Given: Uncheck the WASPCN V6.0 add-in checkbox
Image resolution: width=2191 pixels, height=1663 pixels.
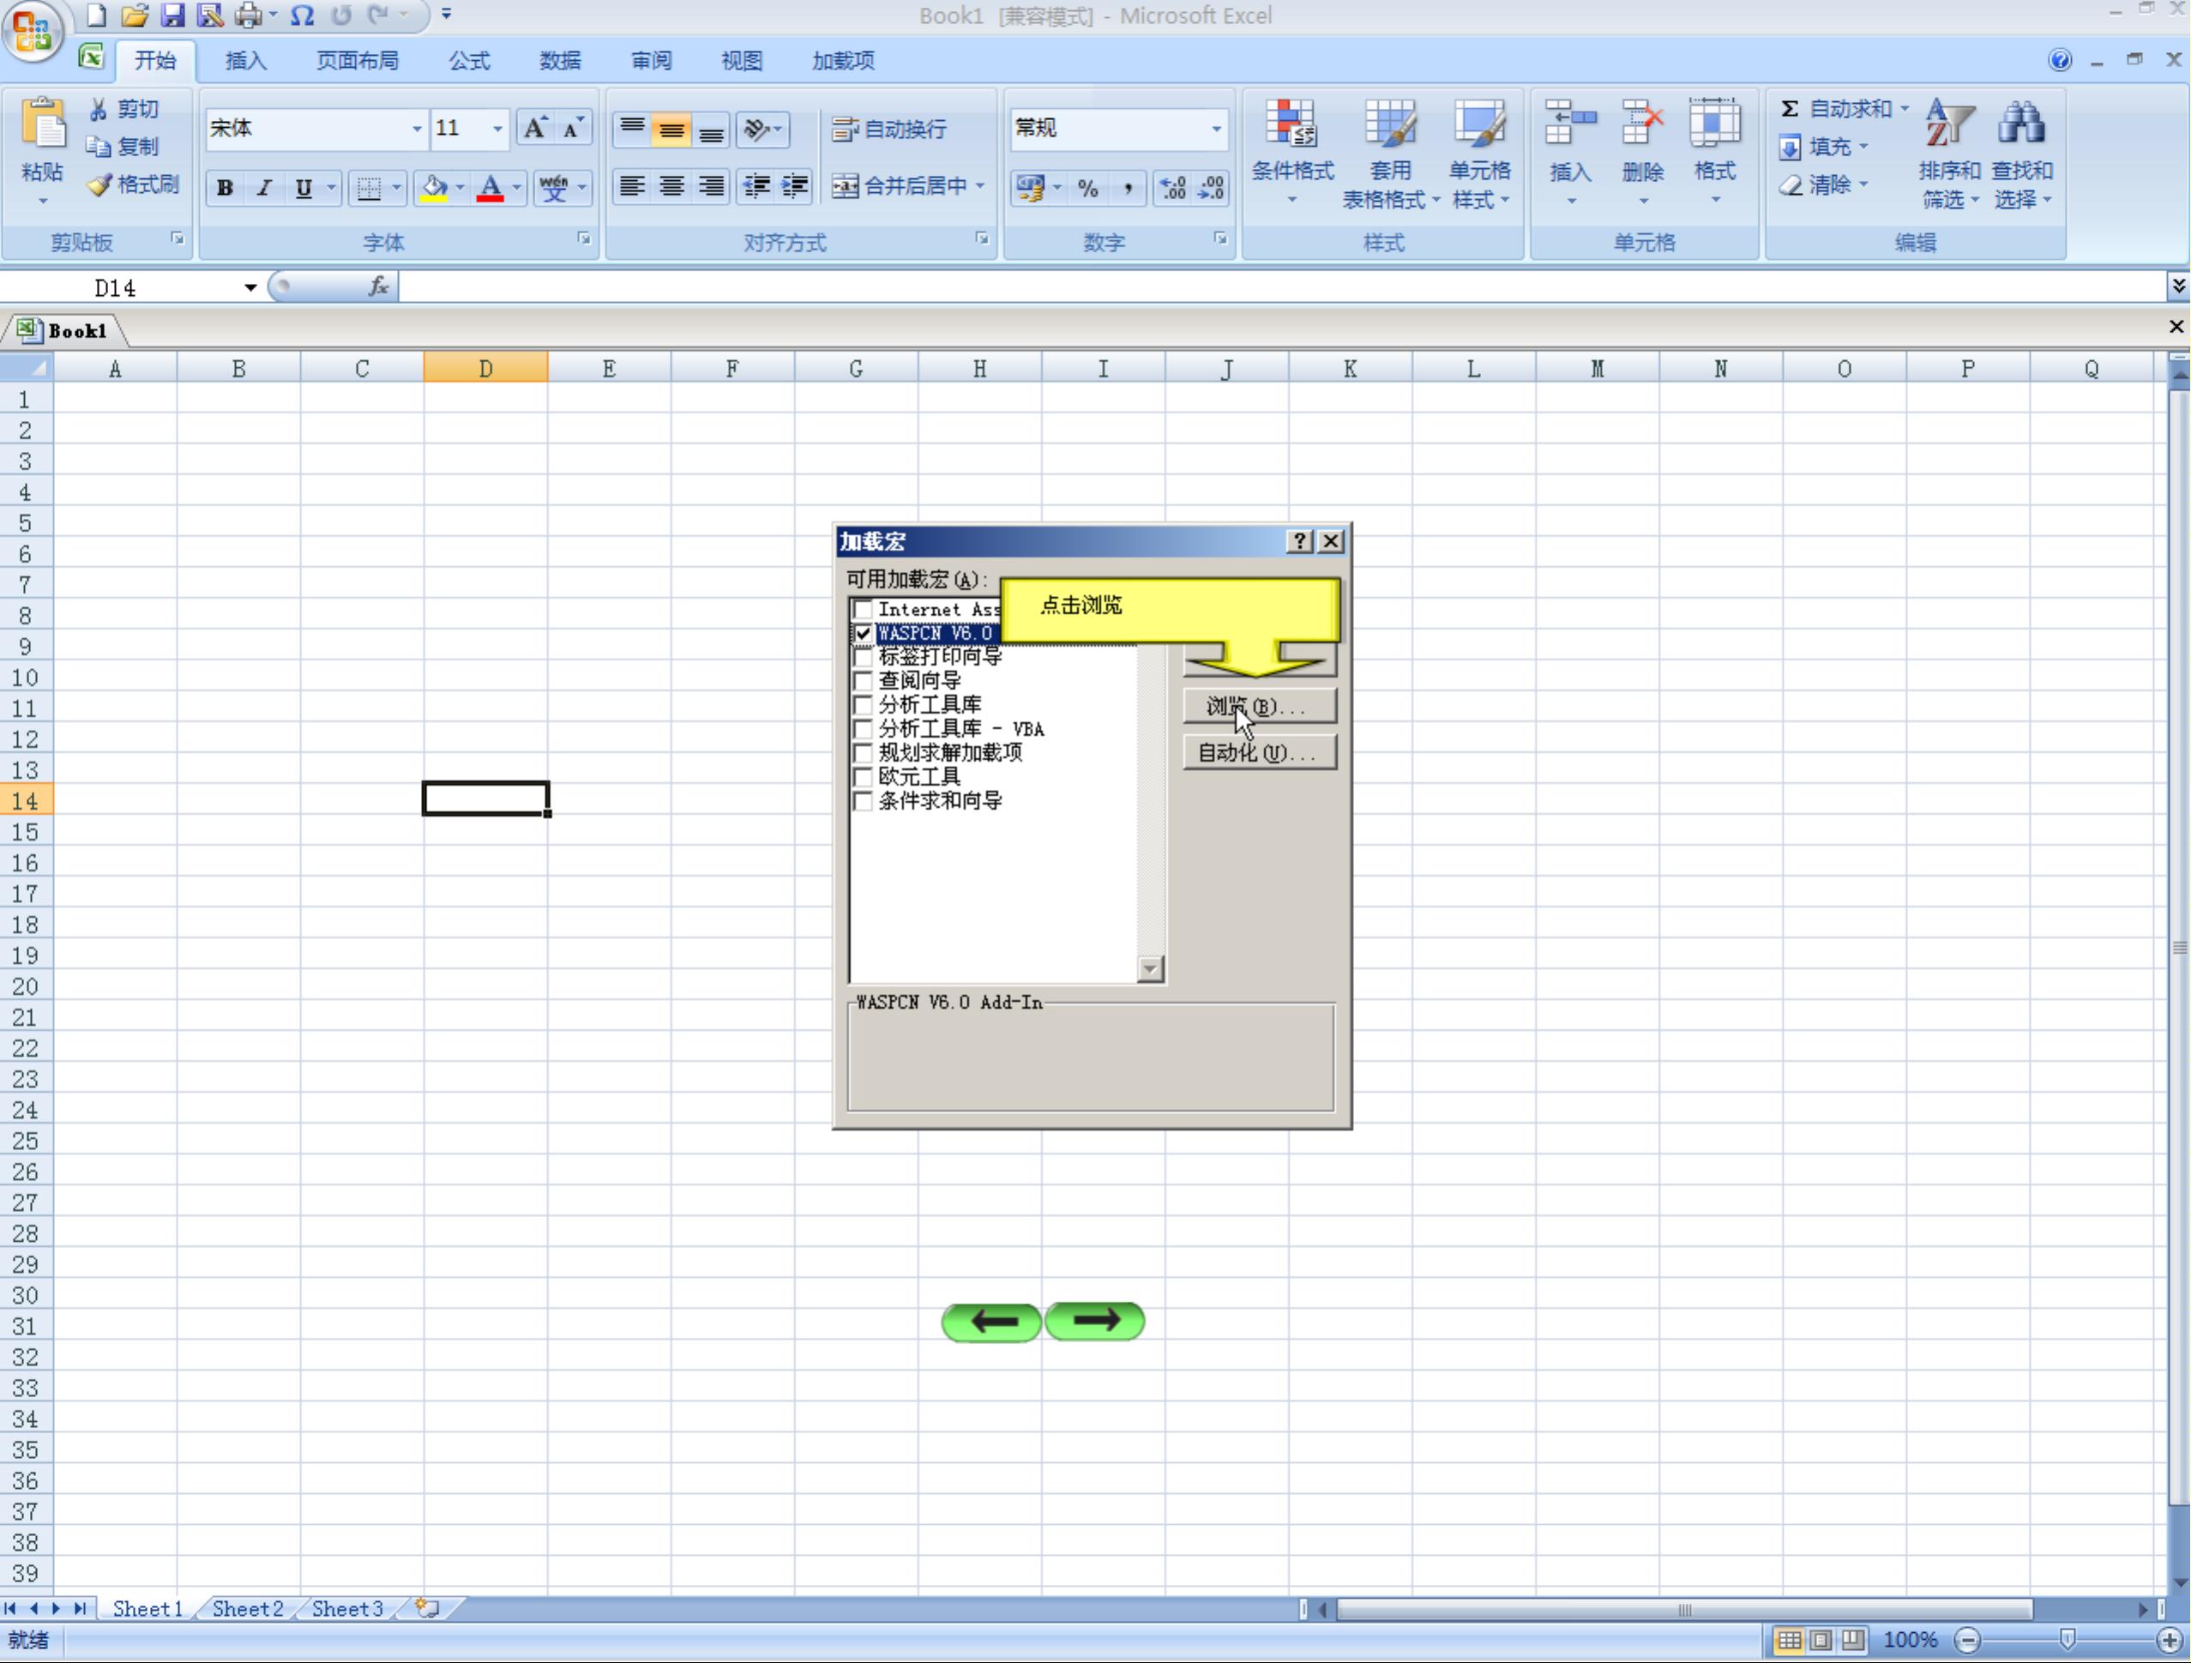Looking at the screenshot, I should (x=863, y=633).
